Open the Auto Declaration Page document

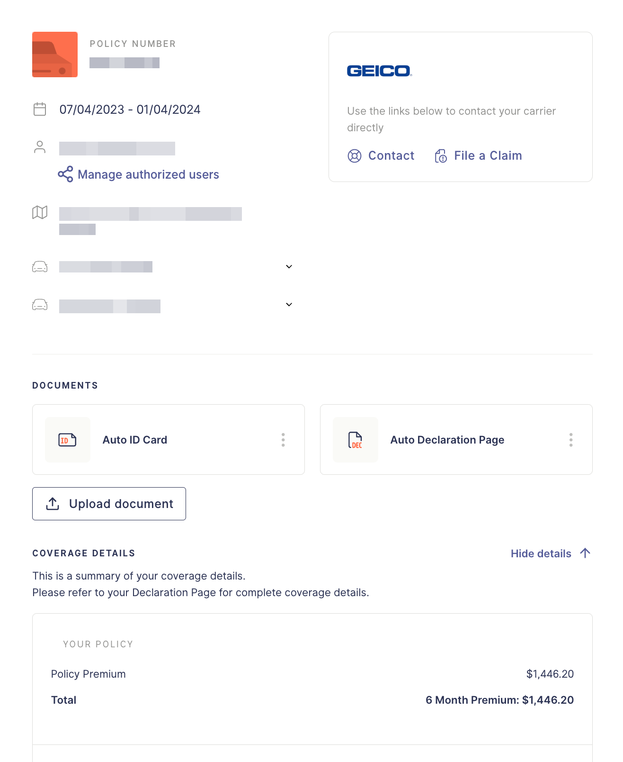pyautogui.click(x=447, y=440)
